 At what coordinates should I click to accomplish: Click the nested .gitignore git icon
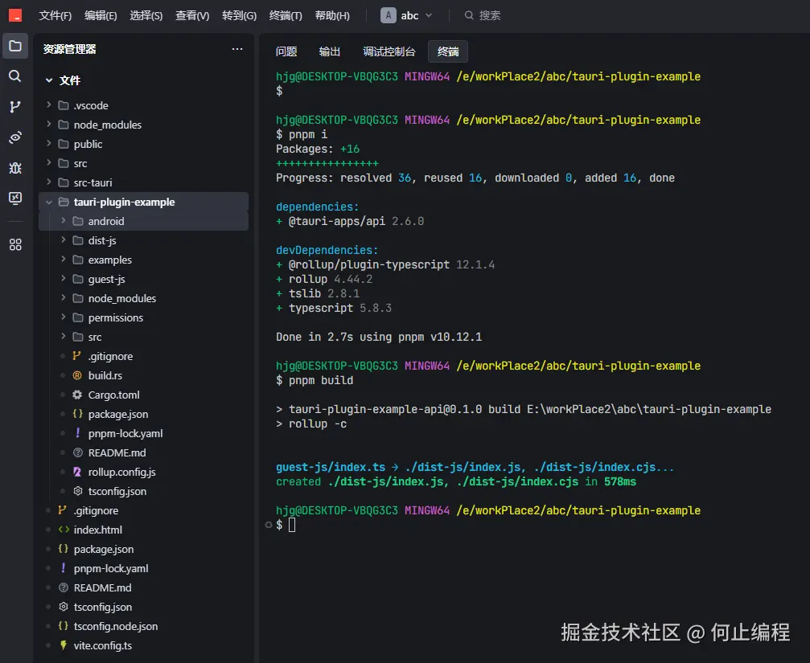coord(76,356)
